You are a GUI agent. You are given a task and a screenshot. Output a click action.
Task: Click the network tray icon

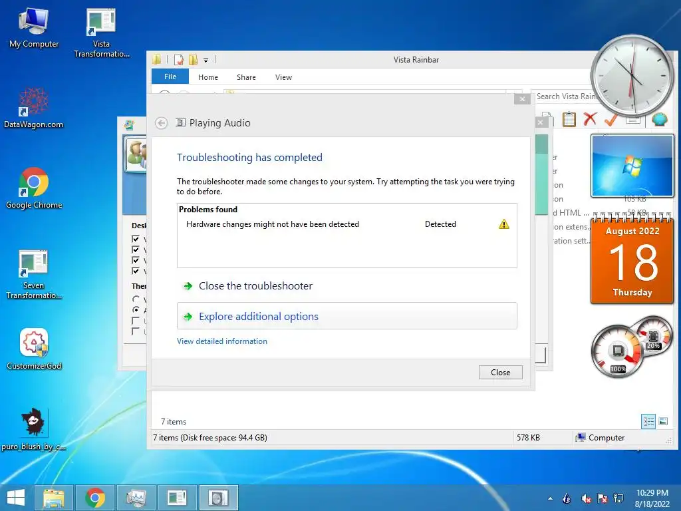(618, 498)
